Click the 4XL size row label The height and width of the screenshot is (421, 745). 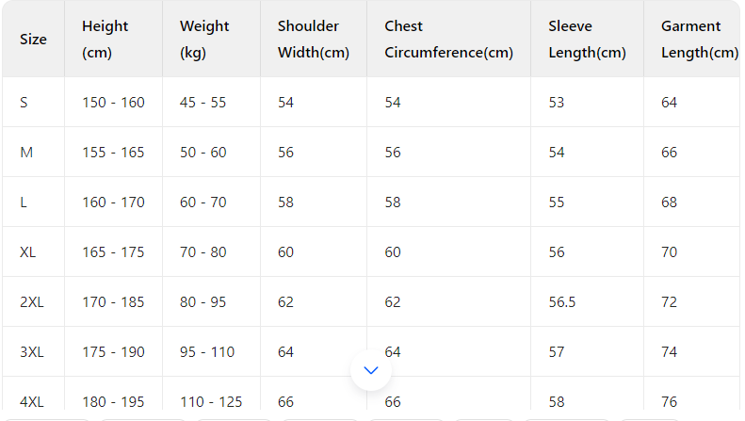(x=32, y=401)
